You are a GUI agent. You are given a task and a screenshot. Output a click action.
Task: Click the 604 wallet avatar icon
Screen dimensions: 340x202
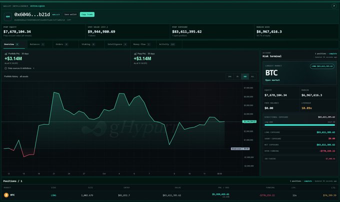pyautogui.click(x=8, y=16)
